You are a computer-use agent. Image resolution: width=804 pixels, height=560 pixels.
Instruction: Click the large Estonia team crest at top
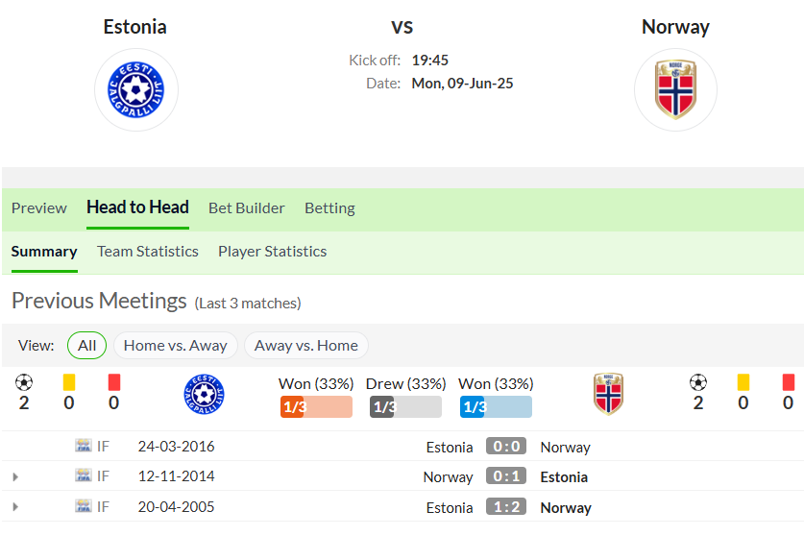click(135, 89)
